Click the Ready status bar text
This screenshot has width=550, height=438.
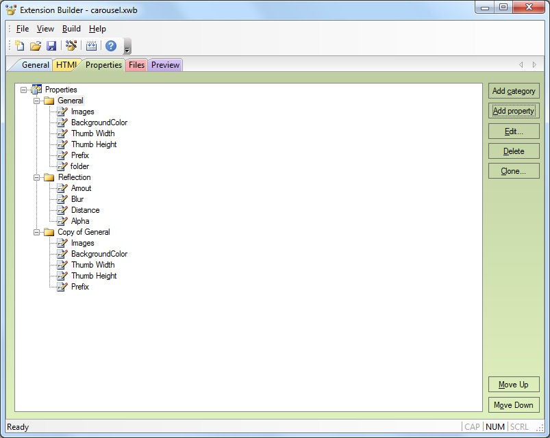18,427
